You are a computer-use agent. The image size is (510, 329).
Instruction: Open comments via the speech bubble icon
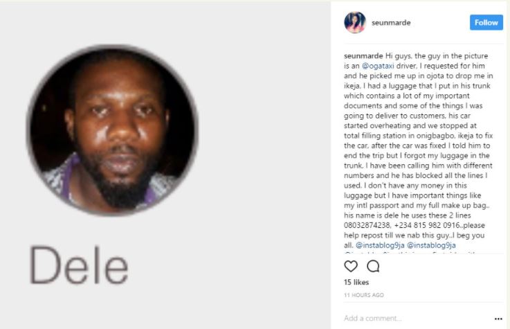tap(373, 266)
